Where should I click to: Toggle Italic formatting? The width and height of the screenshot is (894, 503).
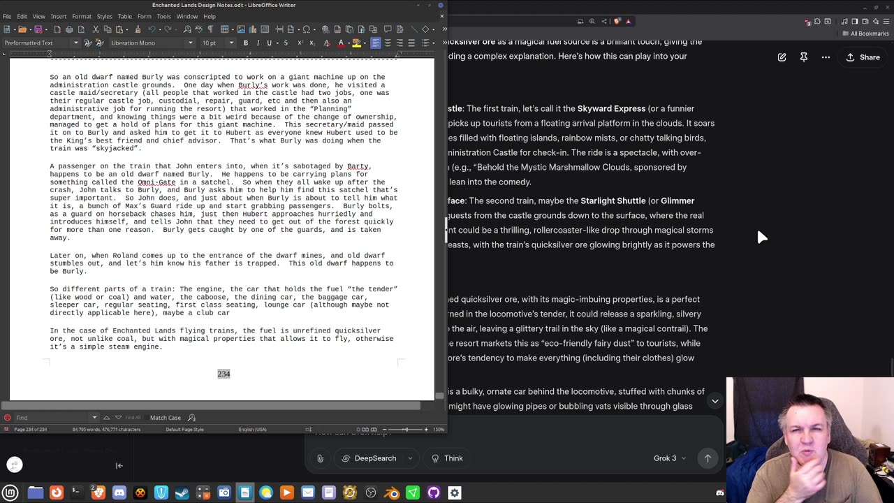(258, 43)
